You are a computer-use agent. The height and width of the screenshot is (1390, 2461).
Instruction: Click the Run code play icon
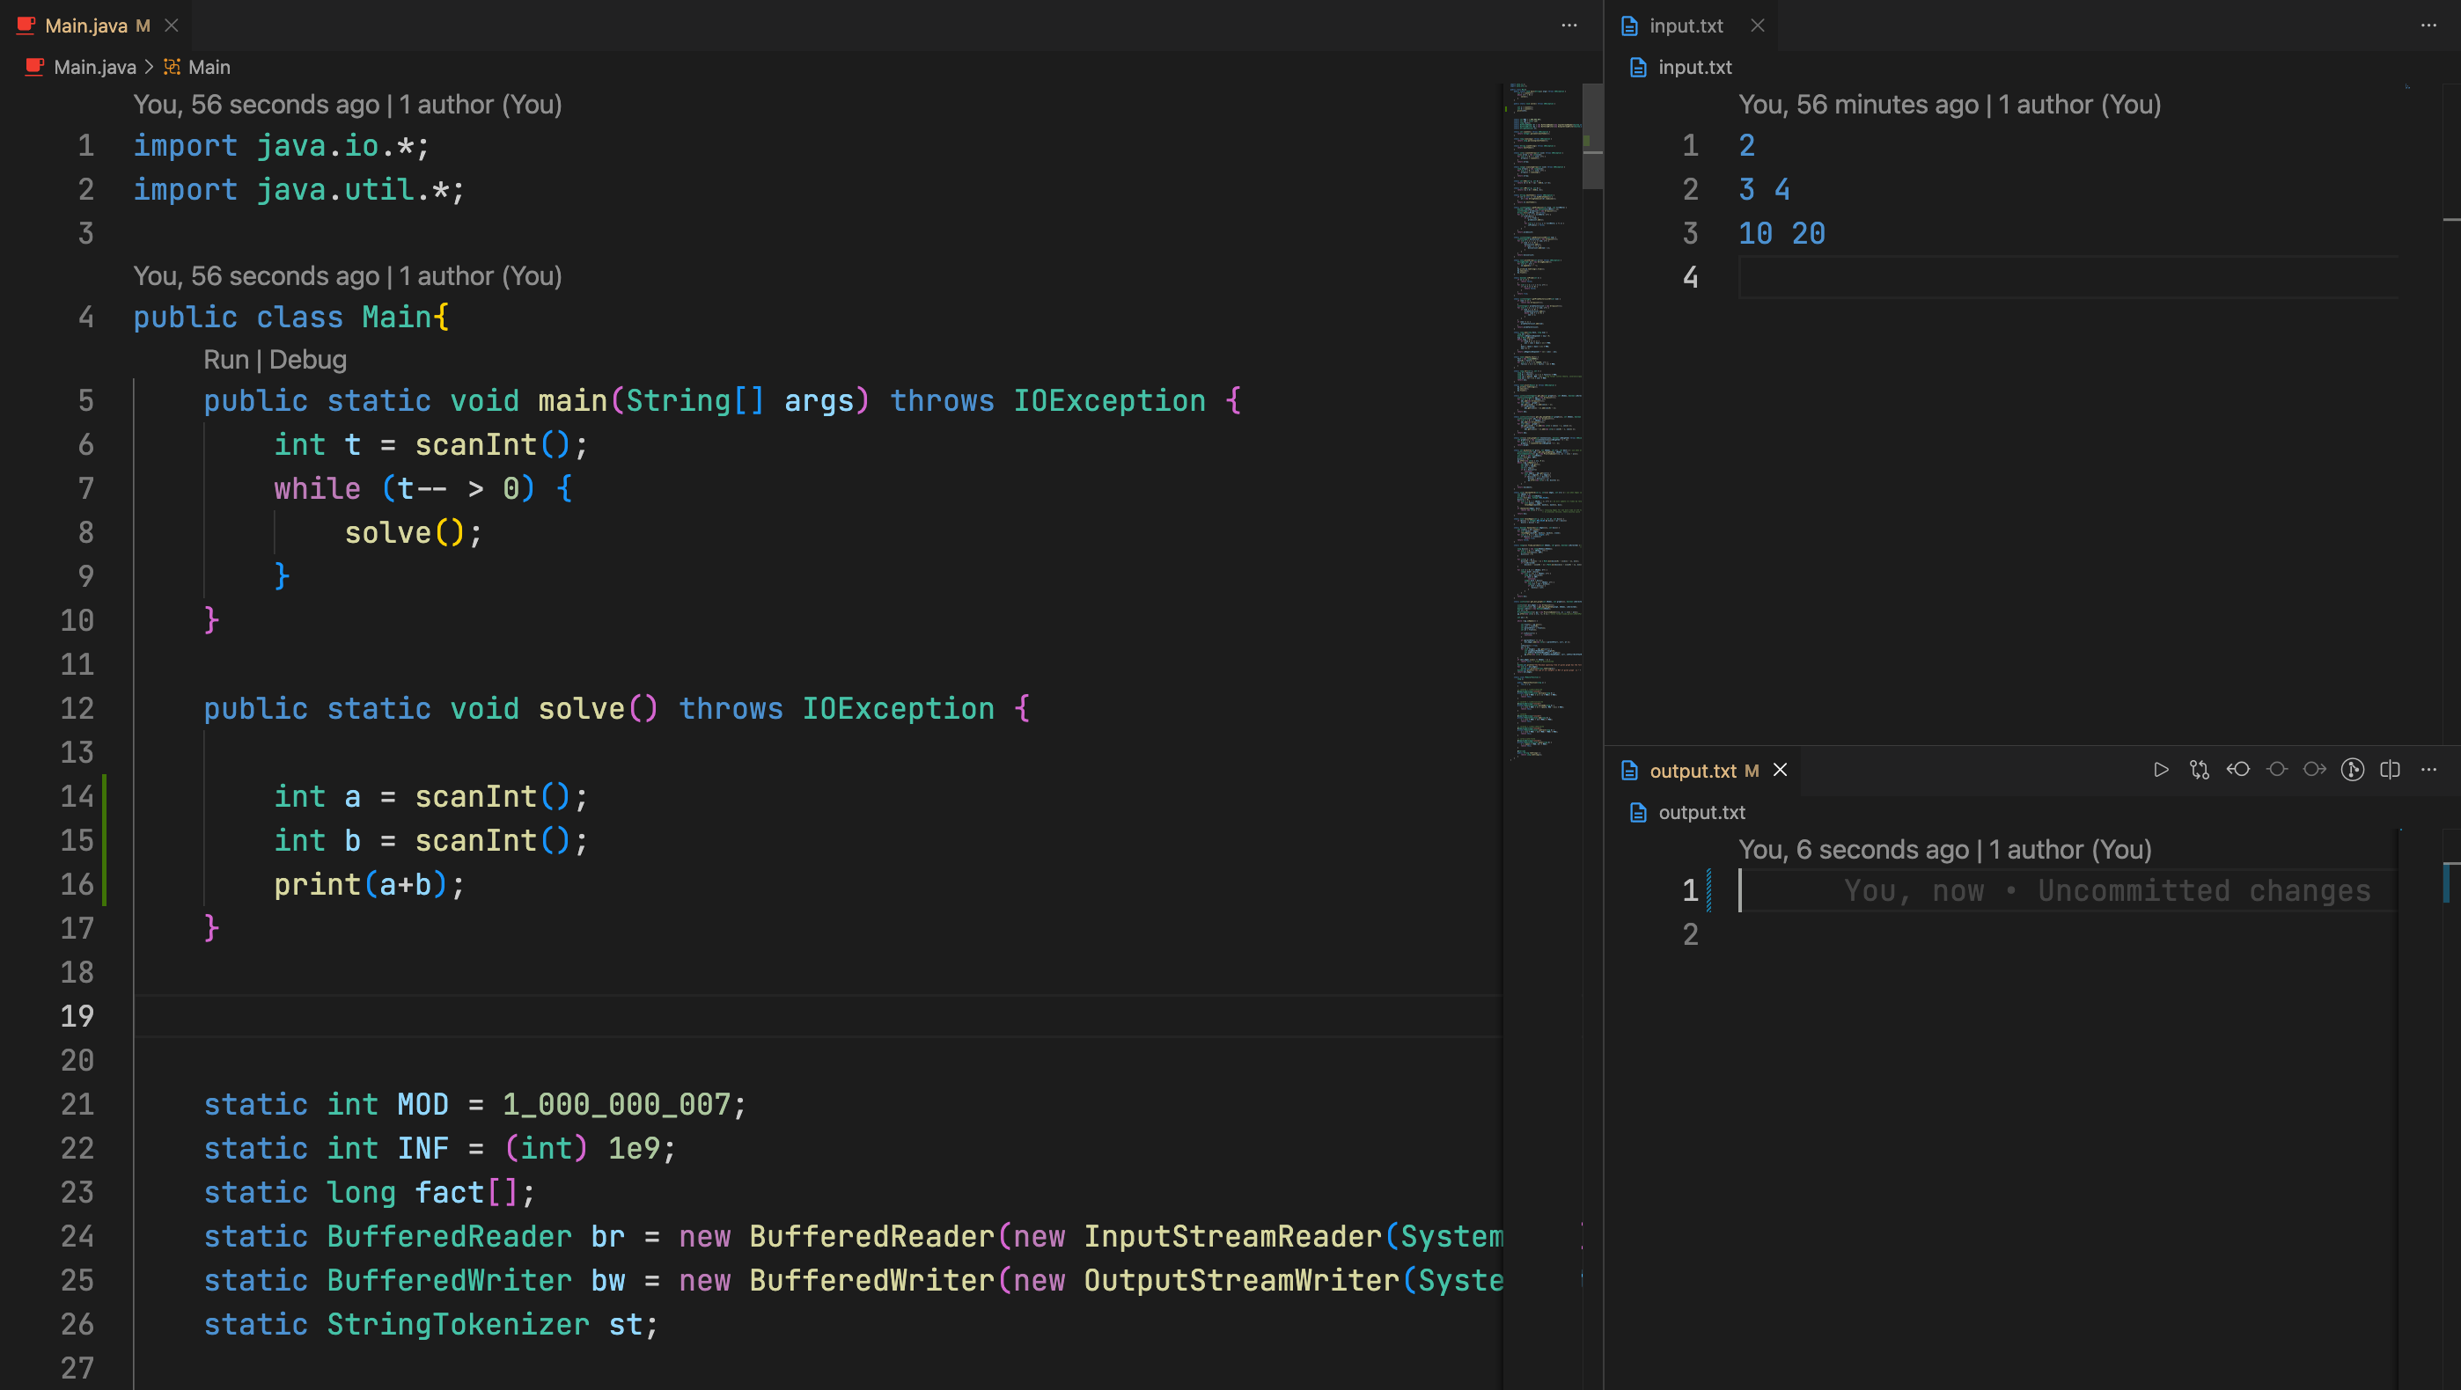pos(2160,770)
